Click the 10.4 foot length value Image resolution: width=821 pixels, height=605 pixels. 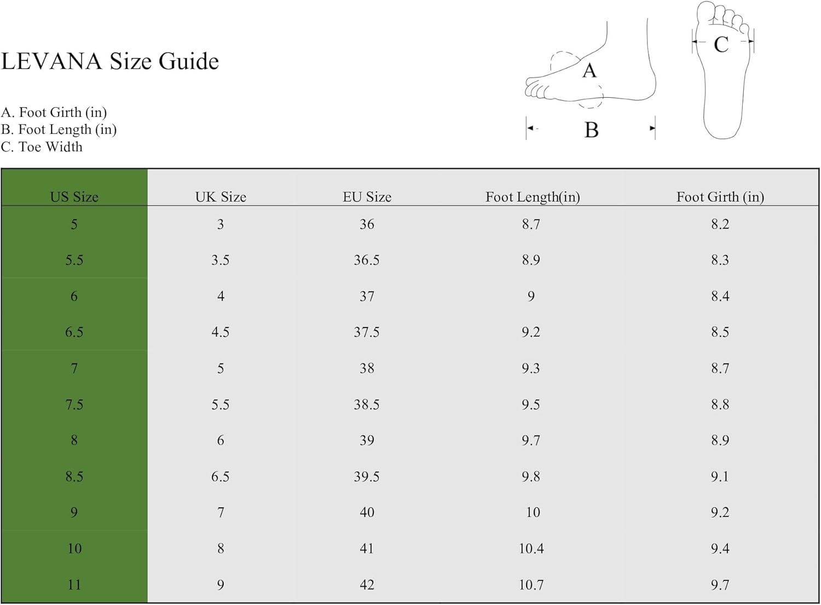click(x=531, y=548)
